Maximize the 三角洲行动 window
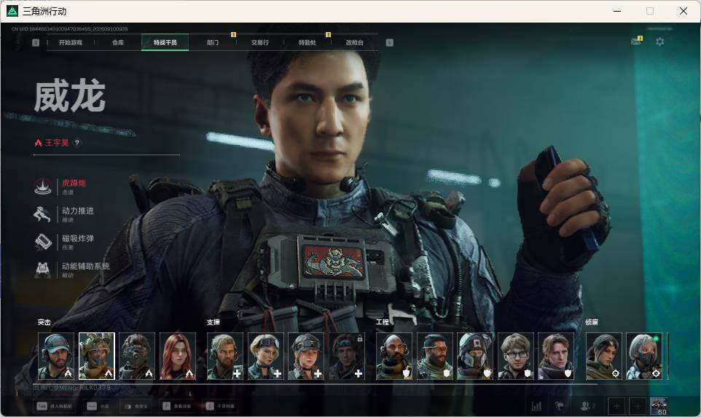Screen dimensions: 701x417 coord(650,11)
